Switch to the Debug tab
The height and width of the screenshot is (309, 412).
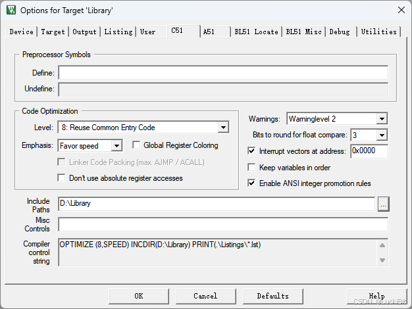point(340,32)
